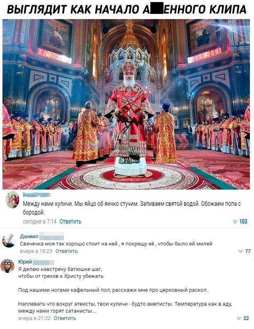
Task: Click 'Ответить' under the 7:14 comment
Action: click(x=70, y=221)
